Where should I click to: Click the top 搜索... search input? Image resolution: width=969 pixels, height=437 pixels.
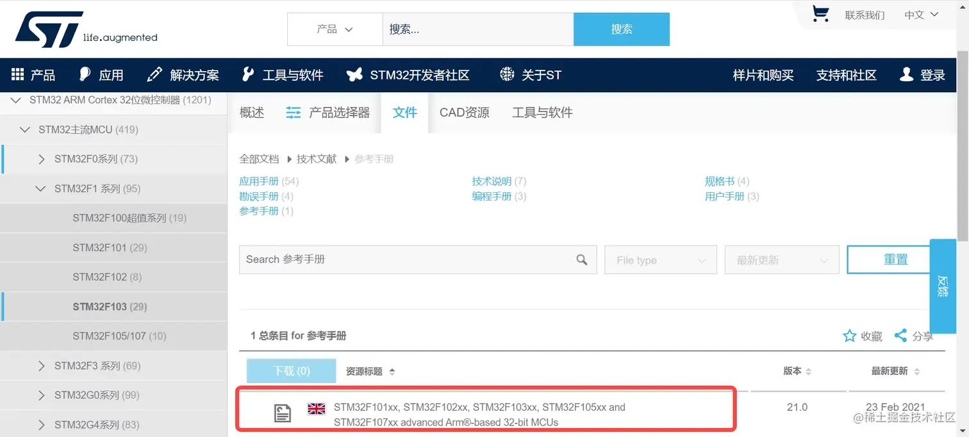point(478,29)
